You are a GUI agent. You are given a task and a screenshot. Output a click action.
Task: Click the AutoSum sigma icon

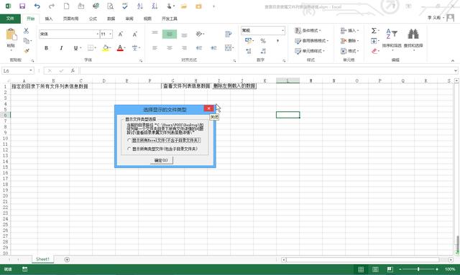click(374, 30)
